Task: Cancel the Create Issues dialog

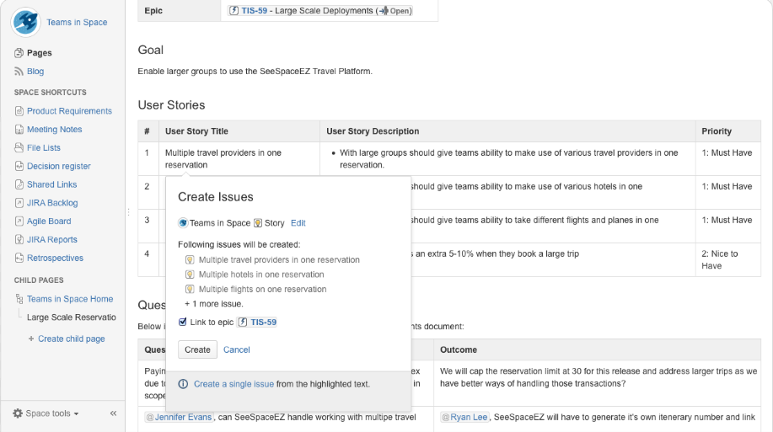Action: (x=237, y=349)
